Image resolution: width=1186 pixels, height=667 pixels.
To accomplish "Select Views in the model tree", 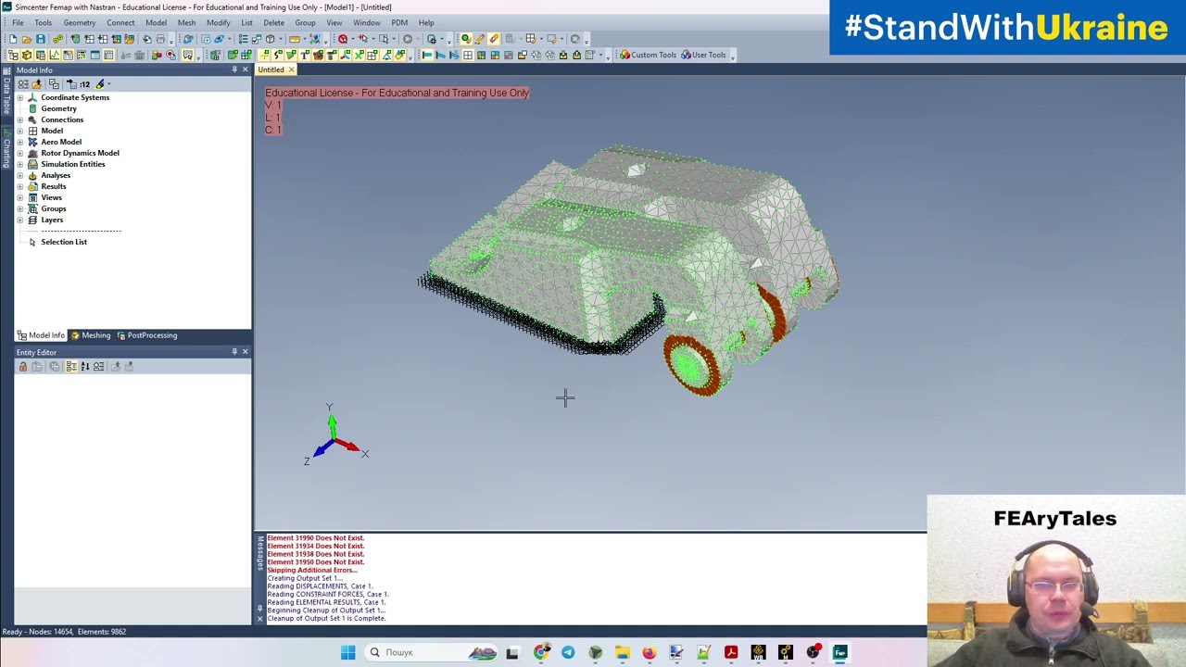I will tap(51, 197).
